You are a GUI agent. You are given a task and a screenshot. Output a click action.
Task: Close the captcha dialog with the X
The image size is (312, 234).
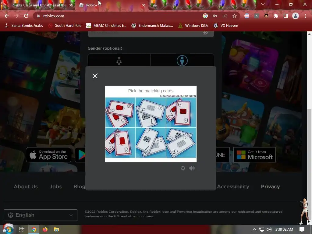[x=95, y=76]
